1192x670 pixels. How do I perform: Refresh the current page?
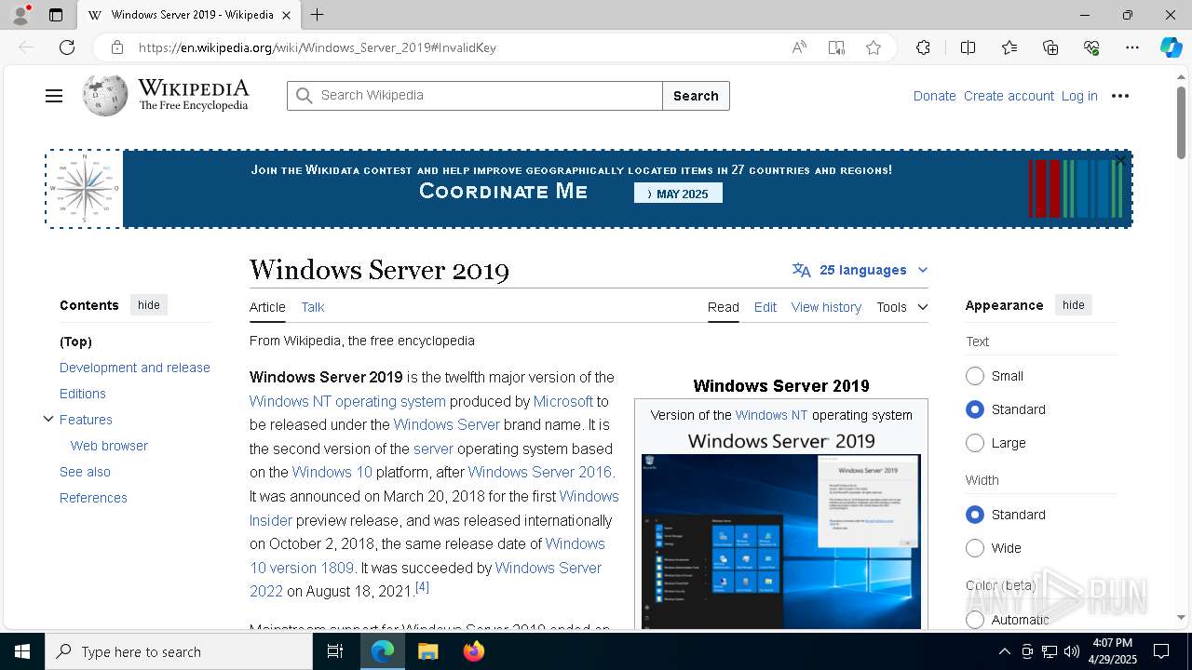[67, 47]
